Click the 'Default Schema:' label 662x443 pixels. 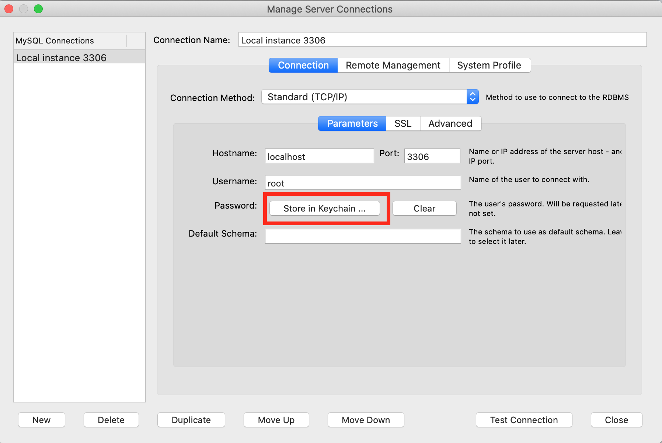click(x=223, y=234)
